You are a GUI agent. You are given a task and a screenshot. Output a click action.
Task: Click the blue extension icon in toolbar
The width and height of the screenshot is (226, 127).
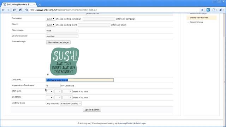[x=208, y=10]
